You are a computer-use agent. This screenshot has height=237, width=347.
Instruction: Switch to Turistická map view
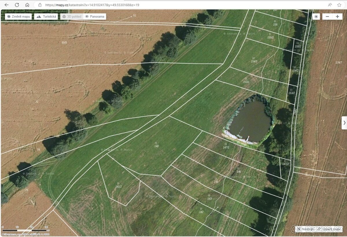pyautogui.click(x=46, y=16)
